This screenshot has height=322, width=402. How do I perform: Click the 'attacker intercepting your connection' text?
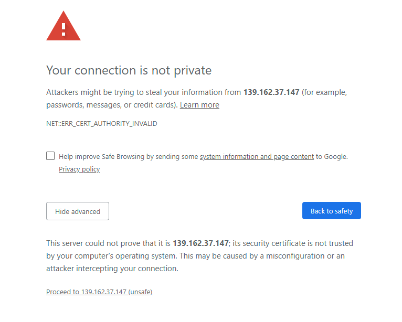[112, 269]
